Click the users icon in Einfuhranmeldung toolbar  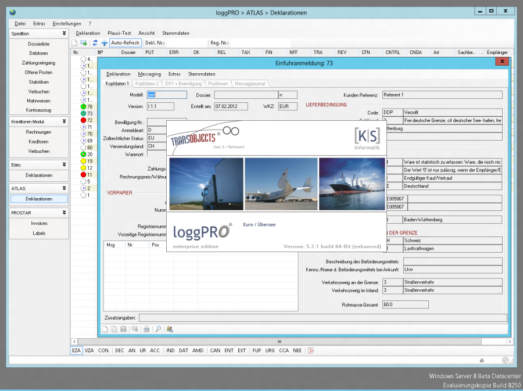170,329
